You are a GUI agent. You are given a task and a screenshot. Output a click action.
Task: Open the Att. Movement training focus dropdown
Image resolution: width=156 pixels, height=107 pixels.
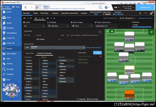coord(127,18)
